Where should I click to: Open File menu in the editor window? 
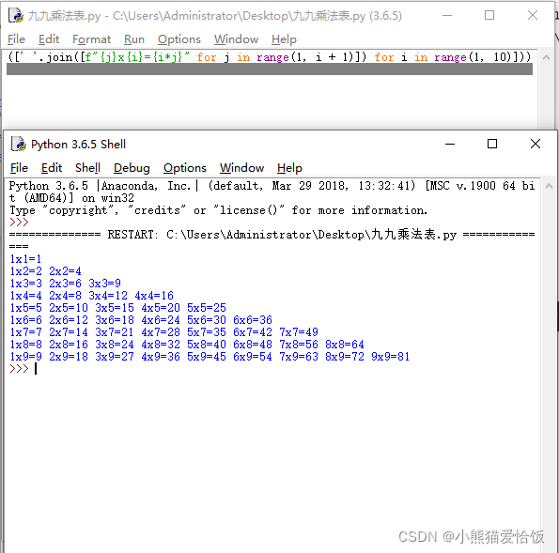(16, 39)
